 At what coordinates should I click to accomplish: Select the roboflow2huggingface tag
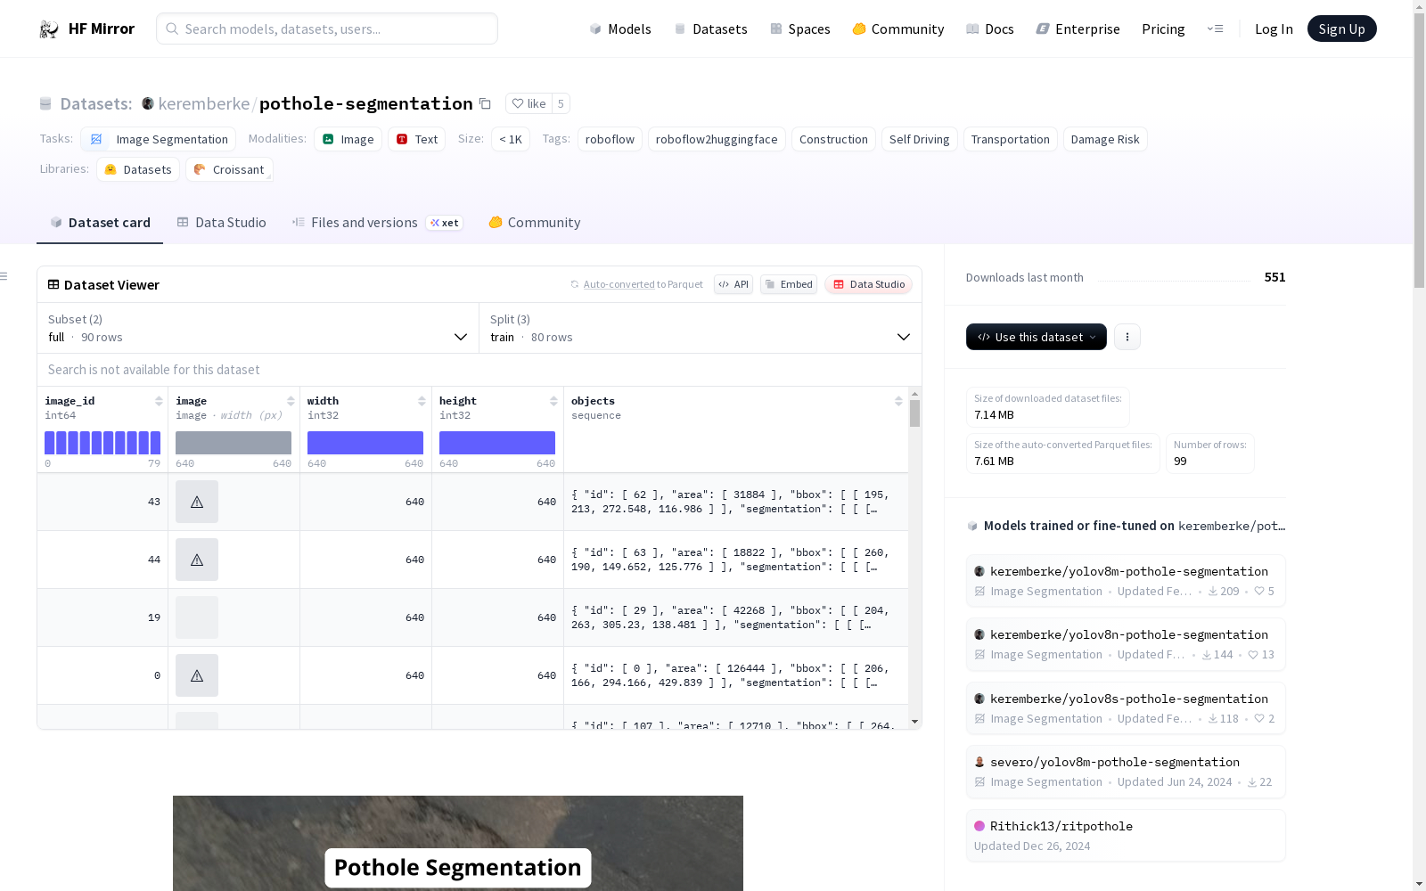tap(717, 139)
